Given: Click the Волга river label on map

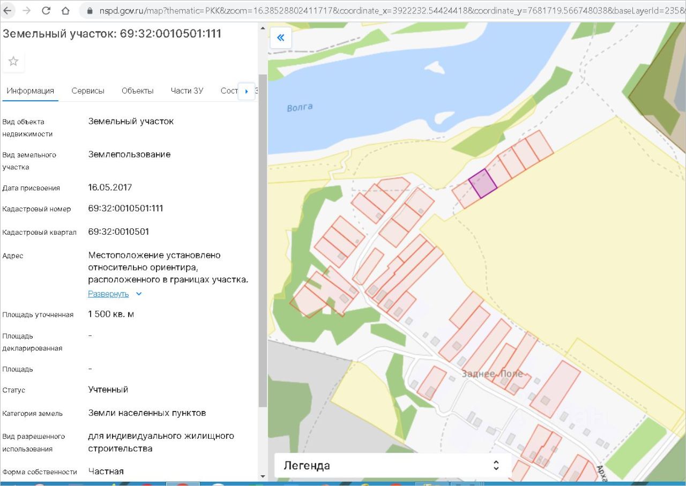Looking at the screenshot, I should [300, 107].
